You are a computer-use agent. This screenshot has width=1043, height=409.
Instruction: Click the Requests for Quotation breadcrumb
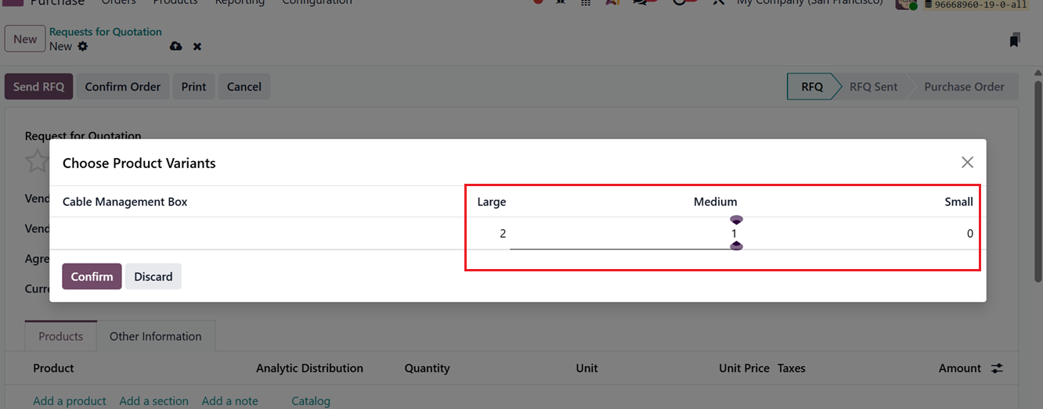[106, 32]
